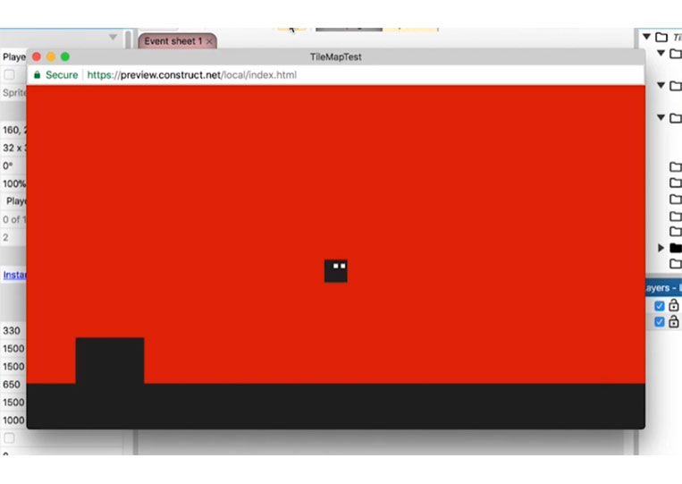
Task: Collapse the third expanded subfolder under the root
Action: click(x=661, y=117)
